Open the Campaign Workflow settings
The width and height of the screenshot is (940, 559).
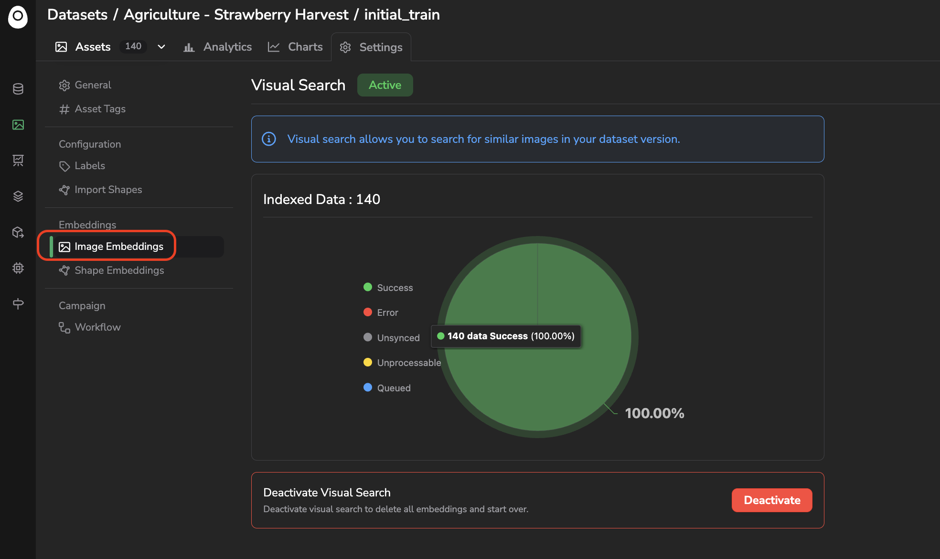click(x=90, y=327)
